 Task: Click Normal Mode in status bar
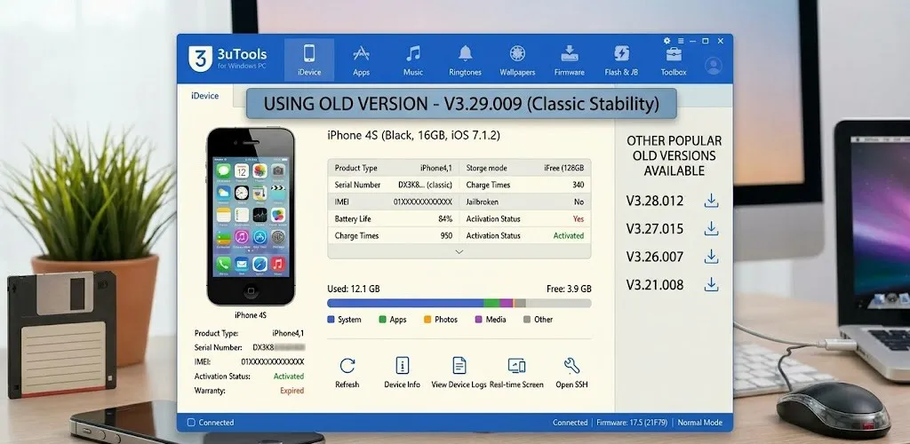pos(700,423)
